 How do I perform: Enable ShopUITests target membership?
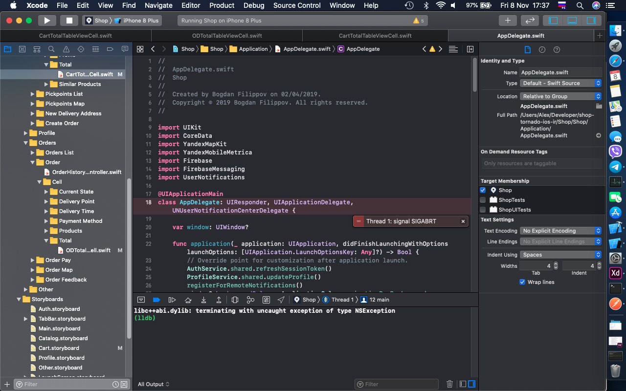483,210
